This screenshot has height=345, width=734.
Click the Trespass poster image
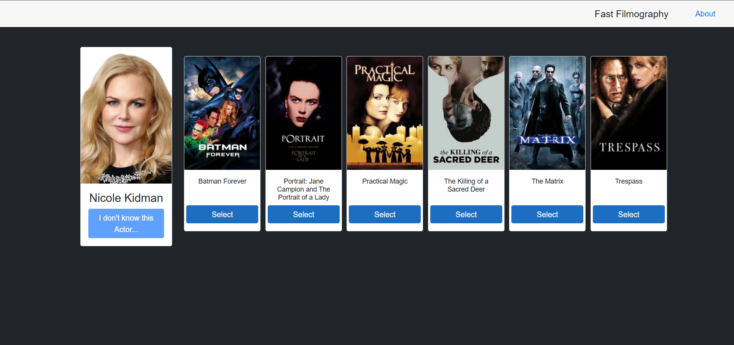pos(629,113)
